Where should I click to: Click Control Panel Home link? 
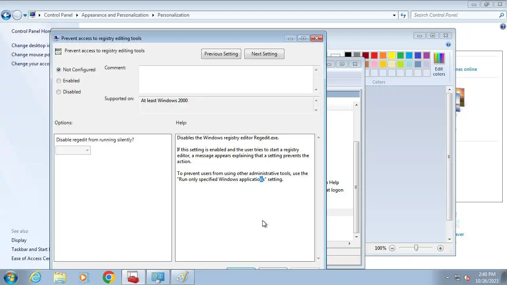point(31,31)
